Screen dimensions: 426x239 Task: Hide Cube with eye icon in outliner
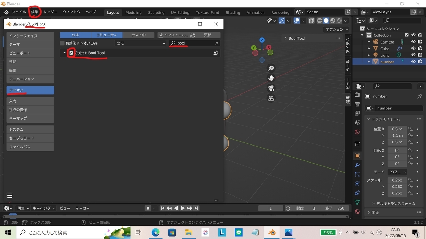[x=414, y=49]
